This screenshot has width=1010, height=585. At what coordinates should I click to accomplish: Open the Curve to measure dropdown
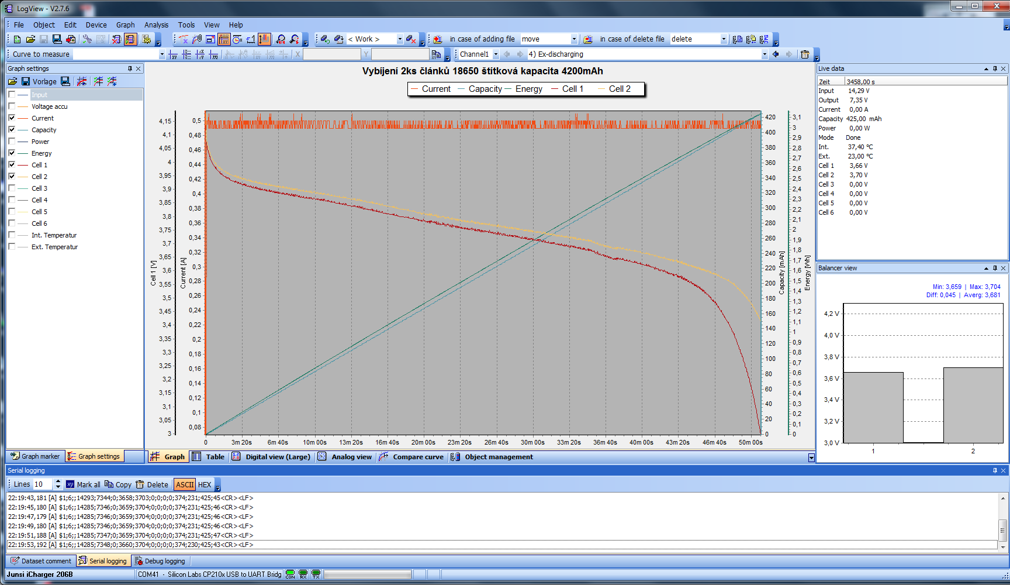click(162, 54)
